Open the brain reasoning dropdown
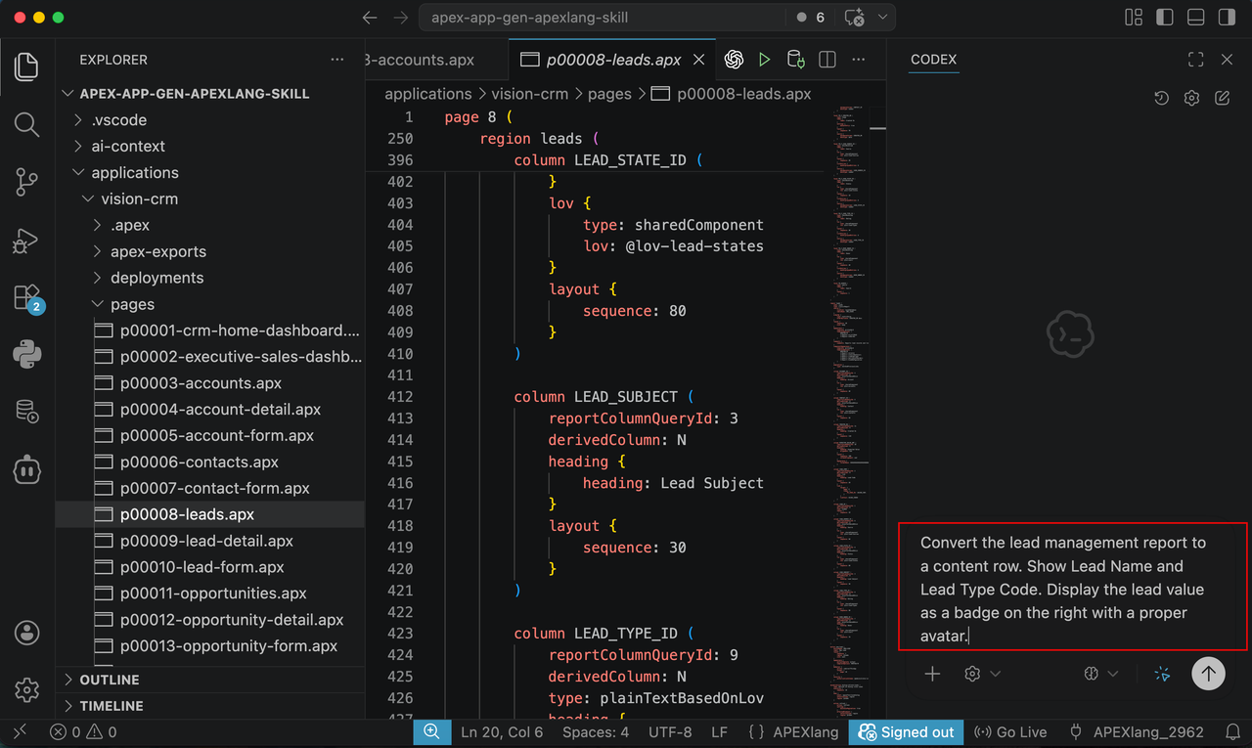1252x748 pixels. 1101,674
